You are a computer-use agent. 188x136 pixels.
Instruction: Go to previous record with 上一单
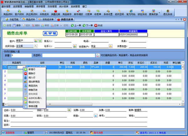(76, 25)
